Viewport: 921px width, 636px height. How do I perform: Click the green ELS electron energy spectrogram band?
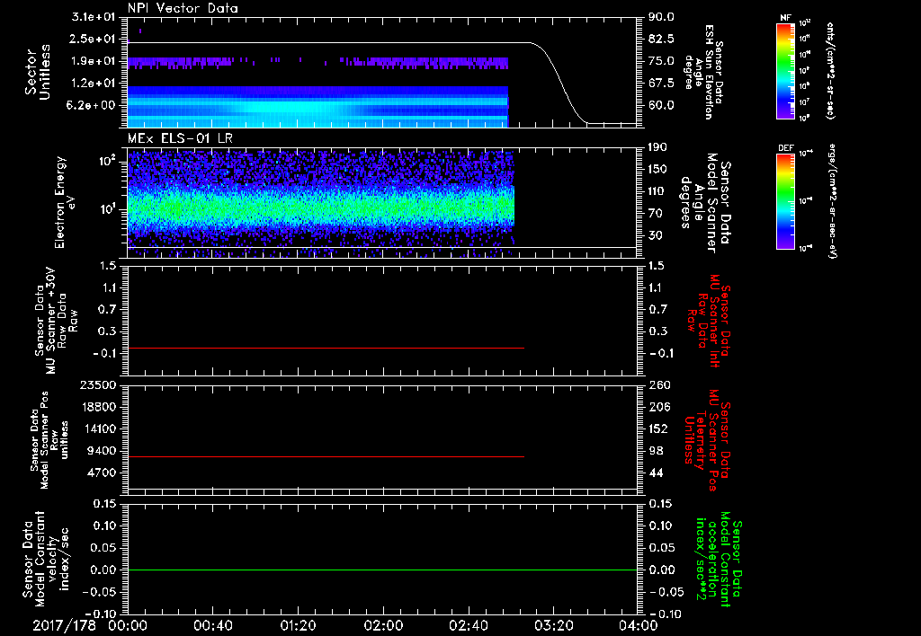point(321,208)
